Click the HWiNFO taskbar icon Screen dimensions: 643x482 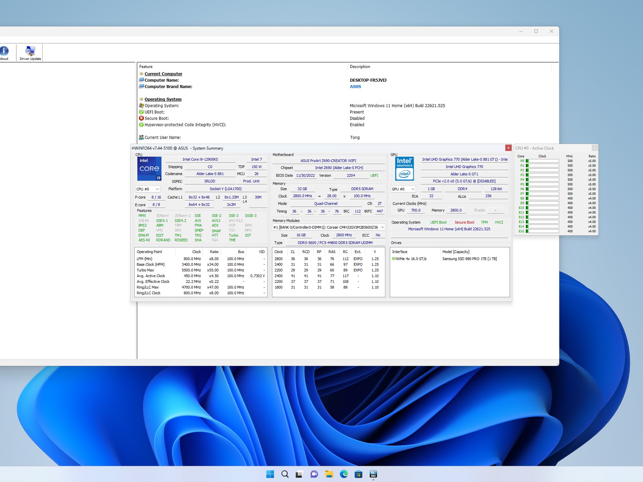point(373,474)
